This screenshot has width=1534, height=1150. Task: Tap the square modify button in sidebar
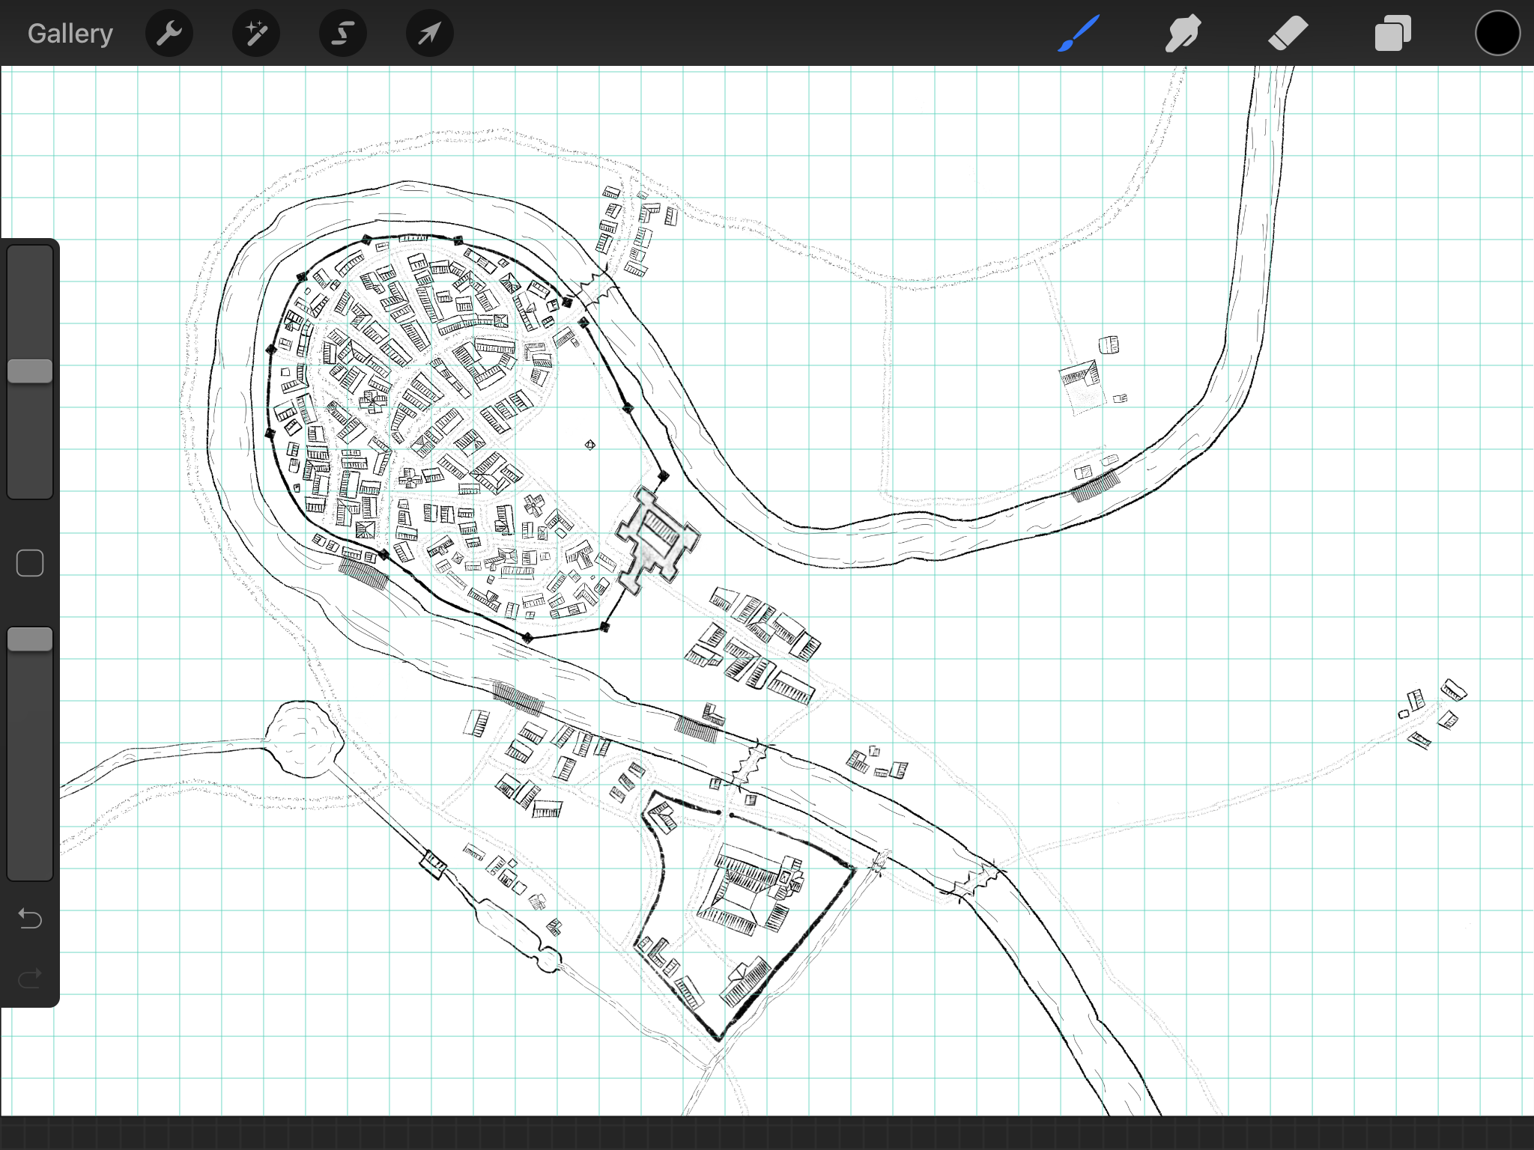[30, 563]
